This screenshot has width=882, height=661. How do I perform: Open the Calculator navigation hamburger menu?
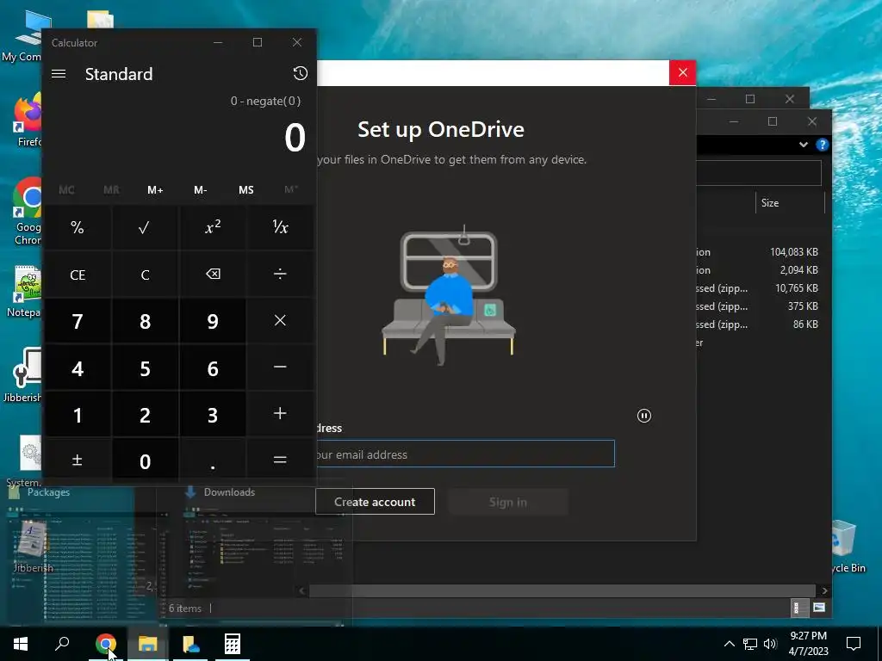[59, 74]
